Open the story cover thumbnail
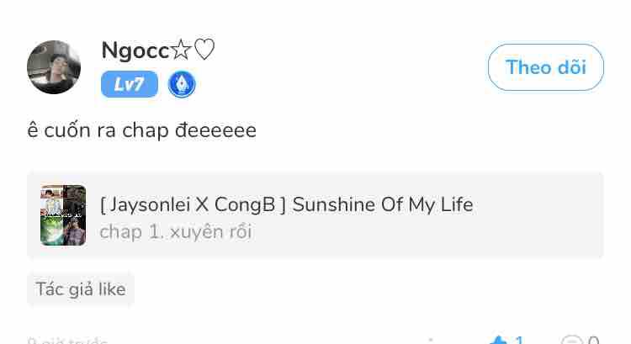Image resolution: width=631 pixels, height=344 pixels. (x=63, y=215)
